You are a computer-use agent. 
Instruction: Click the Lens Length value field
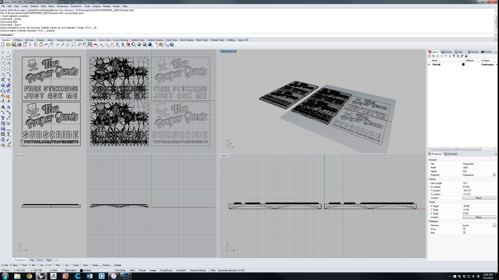(479, 183)
